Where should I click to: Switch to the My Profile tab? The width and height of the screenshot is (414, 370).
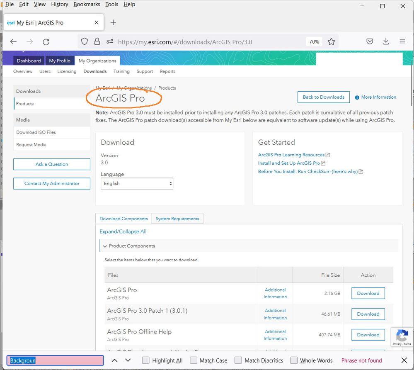[60, 61]
